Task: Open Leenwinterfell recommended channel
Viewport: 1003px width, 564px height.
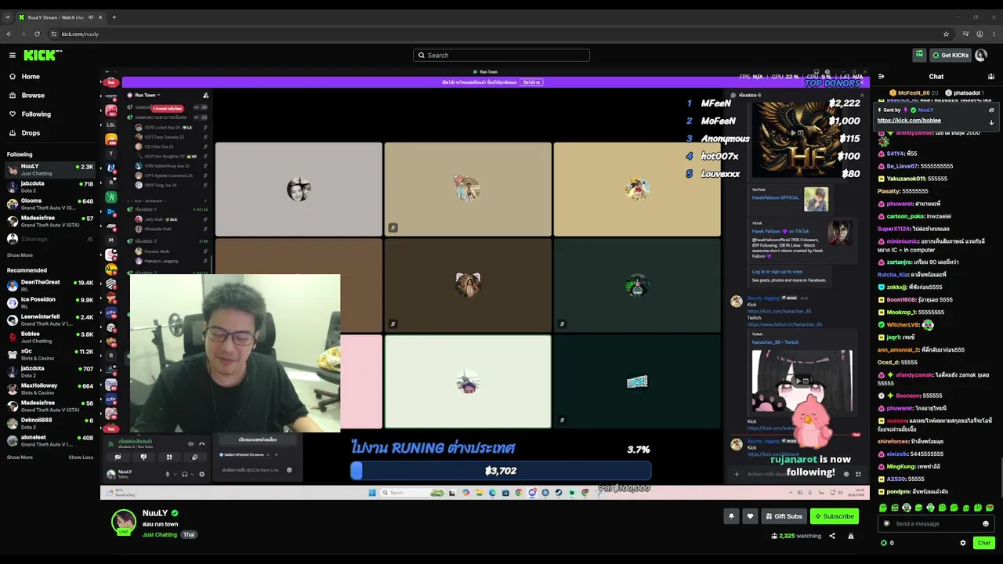Action: tap(50, 320)
